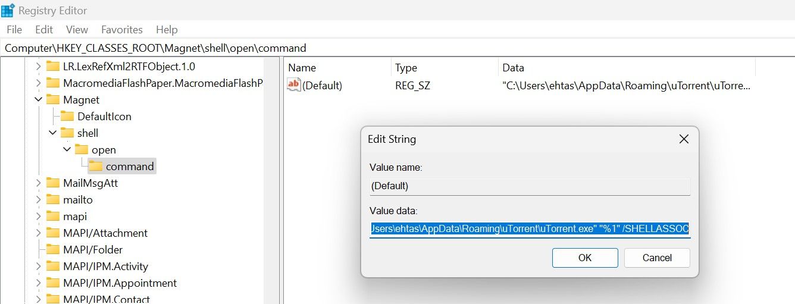Click the Value data text field
Viewport: 795px width, 304px height.
pos(530,228)
